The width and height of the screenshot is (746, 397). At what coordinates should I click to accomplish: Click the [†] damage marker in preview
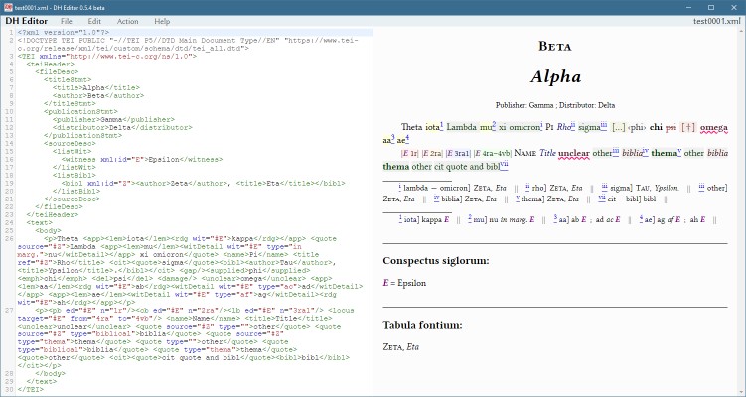(x=688, y=127)
